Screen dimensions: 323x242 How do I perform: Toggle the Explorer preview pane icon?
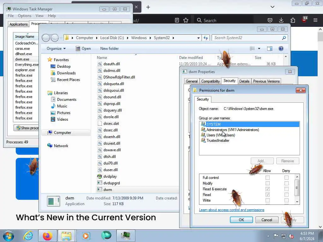[270, 49]
